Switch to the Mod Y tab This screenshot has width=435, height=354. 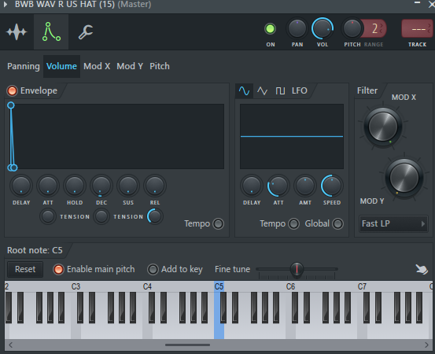pos(130,66)
